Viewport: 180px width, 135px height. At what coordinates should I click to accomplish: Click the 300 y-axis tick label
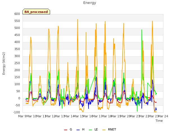17,56
